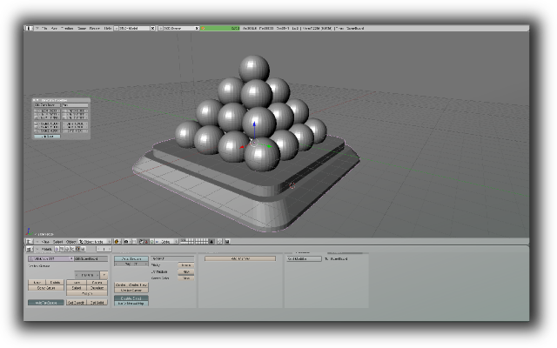This screenshot has height=348, width=557.
Task: Open the File menu
Action: [42, 28]
